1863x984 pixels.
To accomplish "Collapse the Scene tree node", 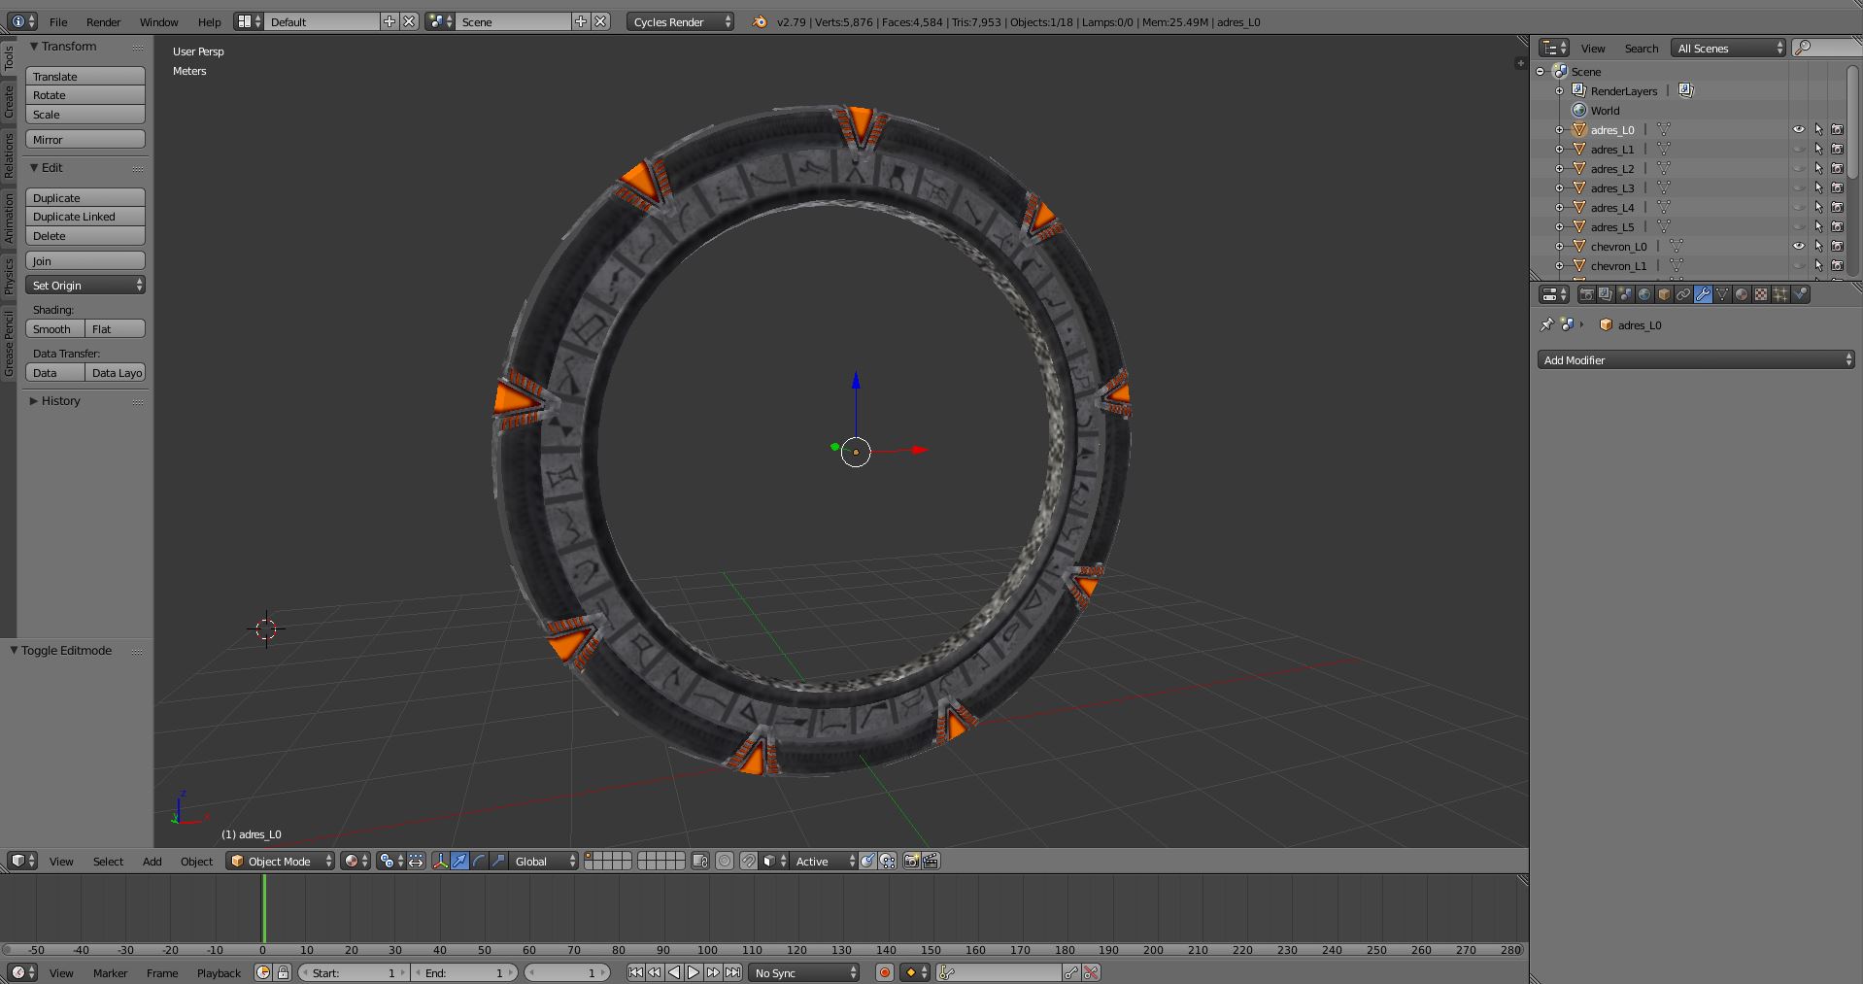I will click(1541, 71).
